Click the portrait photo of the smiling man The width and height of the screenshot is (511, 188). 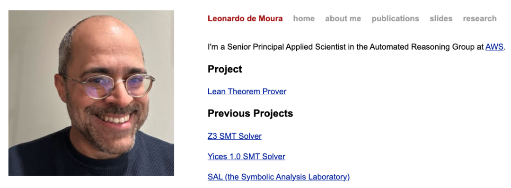pyautogui.click(x=91, y=93)
